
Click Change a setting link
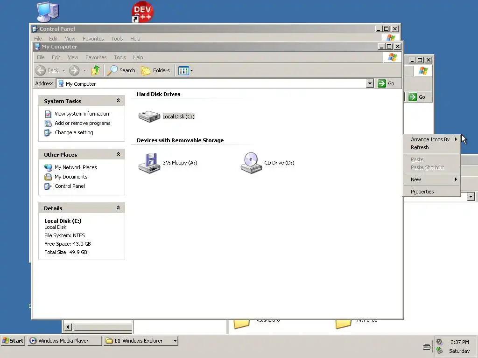[x=74, y=132]
